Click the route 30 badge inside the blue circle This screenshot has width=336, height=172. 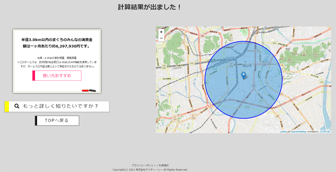(x=254, y=86)
